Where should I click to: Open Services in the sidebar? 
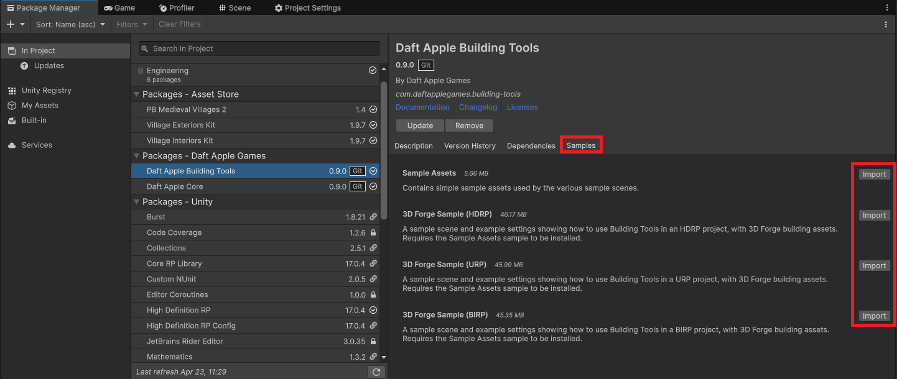[65, 145]
